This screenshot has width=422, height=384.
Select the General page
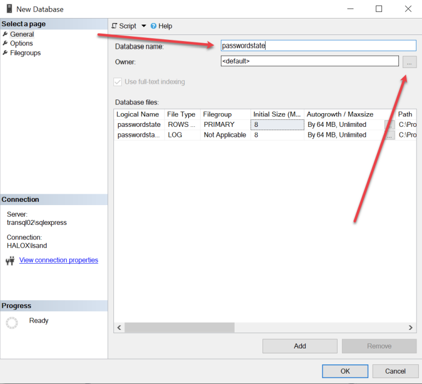click(22, 34)
